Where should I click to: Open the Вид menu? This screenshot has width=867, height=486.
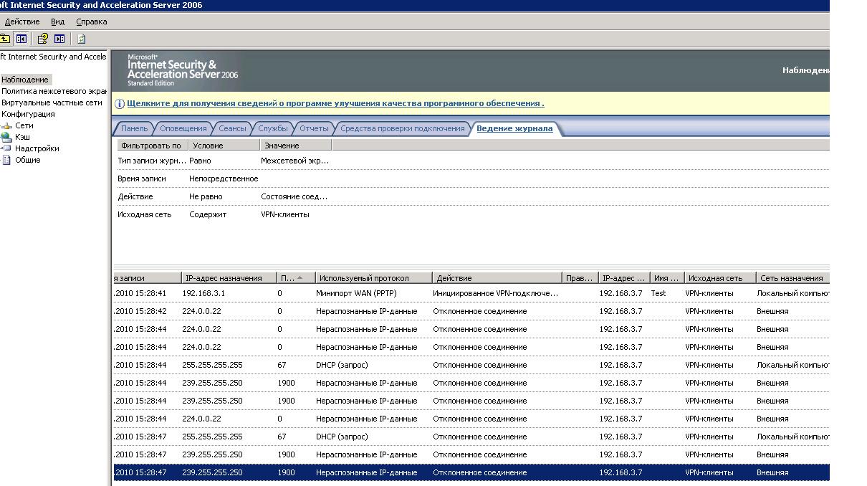pos(58,22)
